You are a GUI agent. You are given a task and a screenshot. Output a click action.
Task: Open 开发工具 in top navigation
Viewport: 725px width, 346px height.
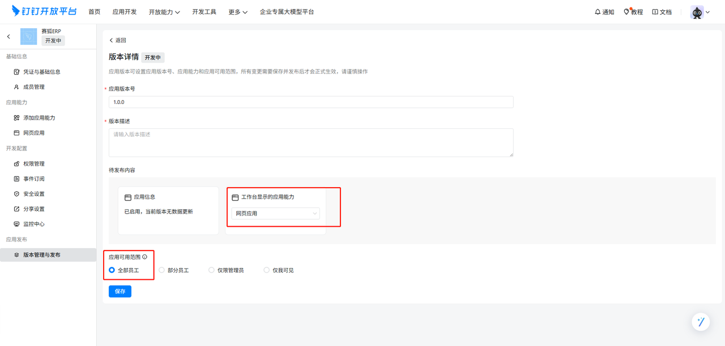point(204,12)
